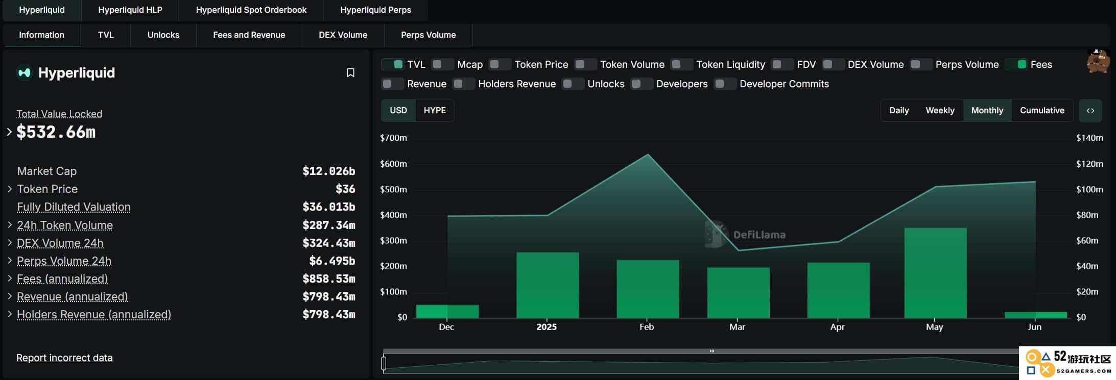The height and width of the screenshot is (380, 1116).
Task: Click the Apr fees bar
Action: 838,290
